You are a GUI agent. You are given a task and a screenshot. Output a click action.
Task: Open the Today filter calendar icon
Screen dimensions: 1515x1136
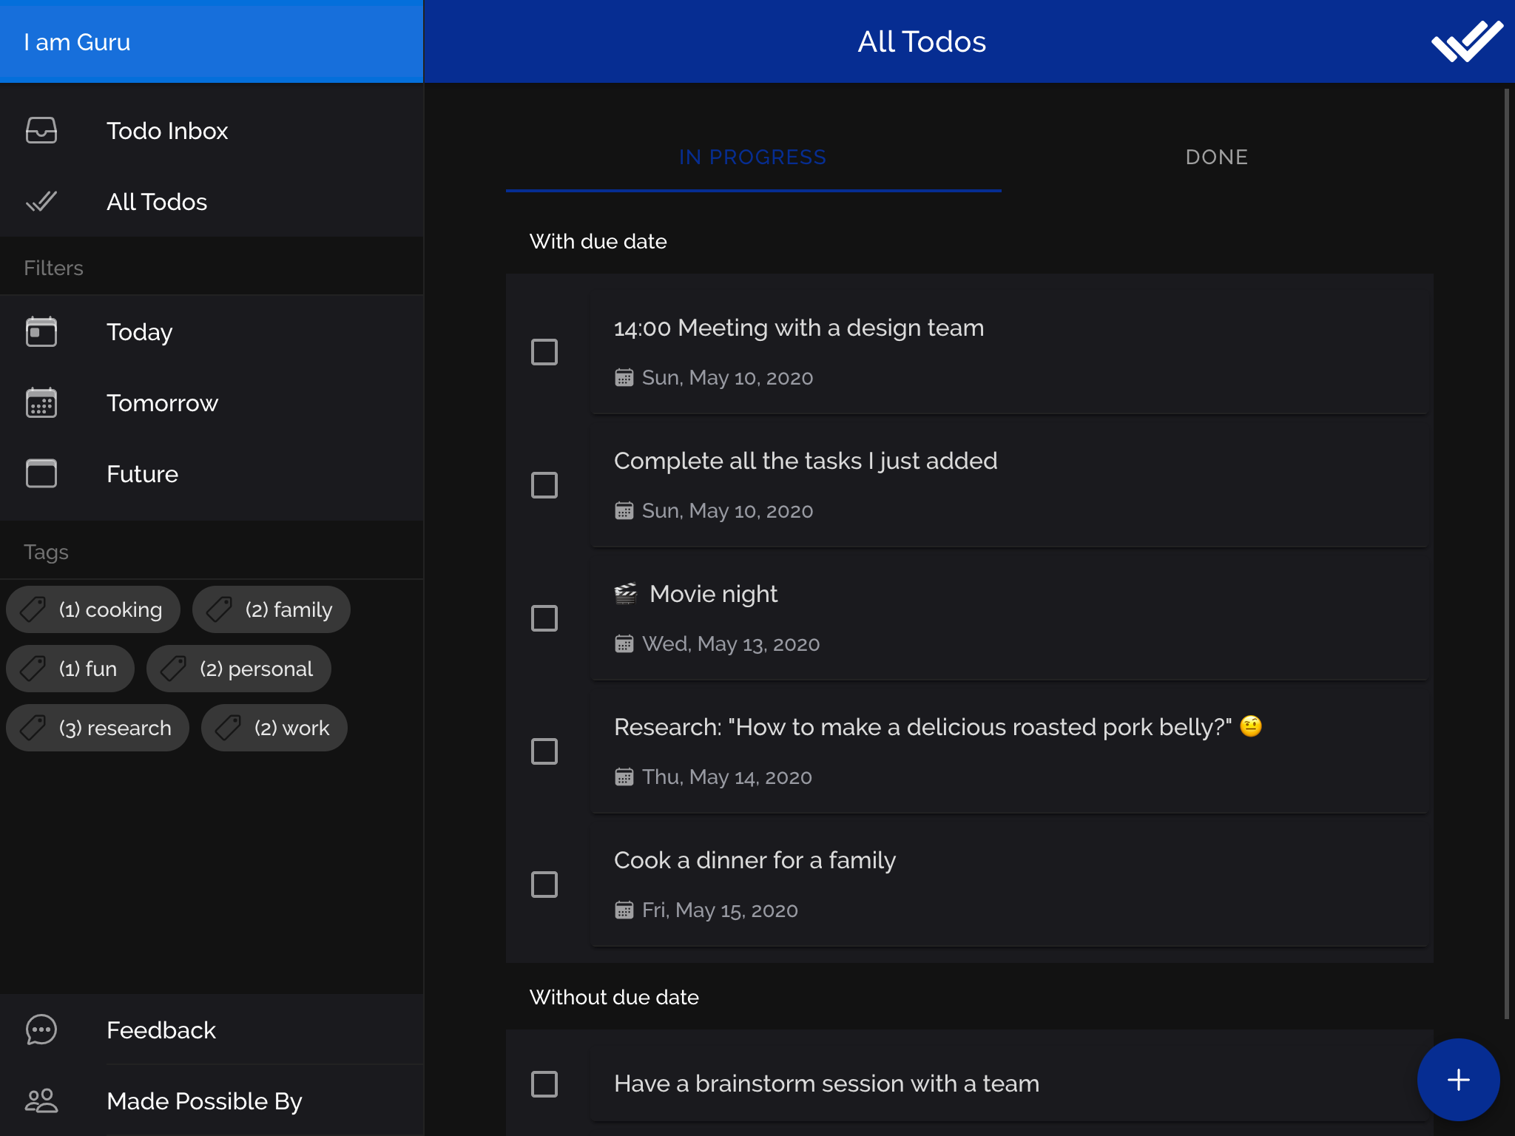point(41,331)
